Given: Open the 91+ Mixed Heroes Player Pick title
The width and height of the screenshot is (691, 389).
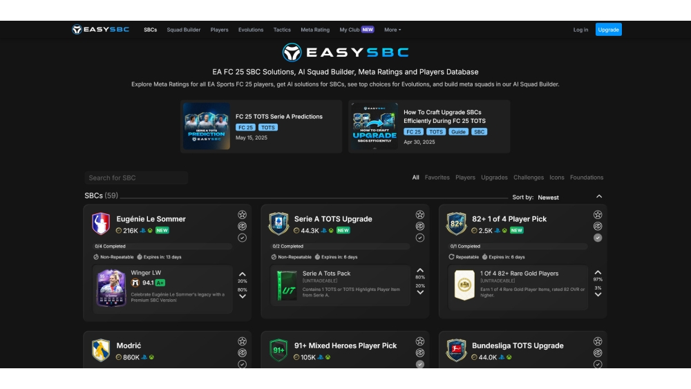Looking at the screenshot, I should tap(345, 346).
